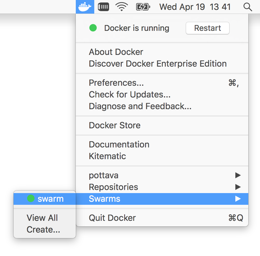
Task: Choose Check for Updates...
Action: point(162,94)
